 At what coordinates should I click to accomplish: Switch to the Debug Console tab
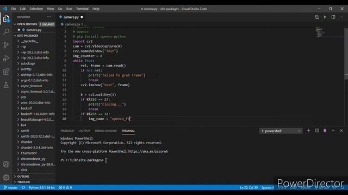pos(105,131)
